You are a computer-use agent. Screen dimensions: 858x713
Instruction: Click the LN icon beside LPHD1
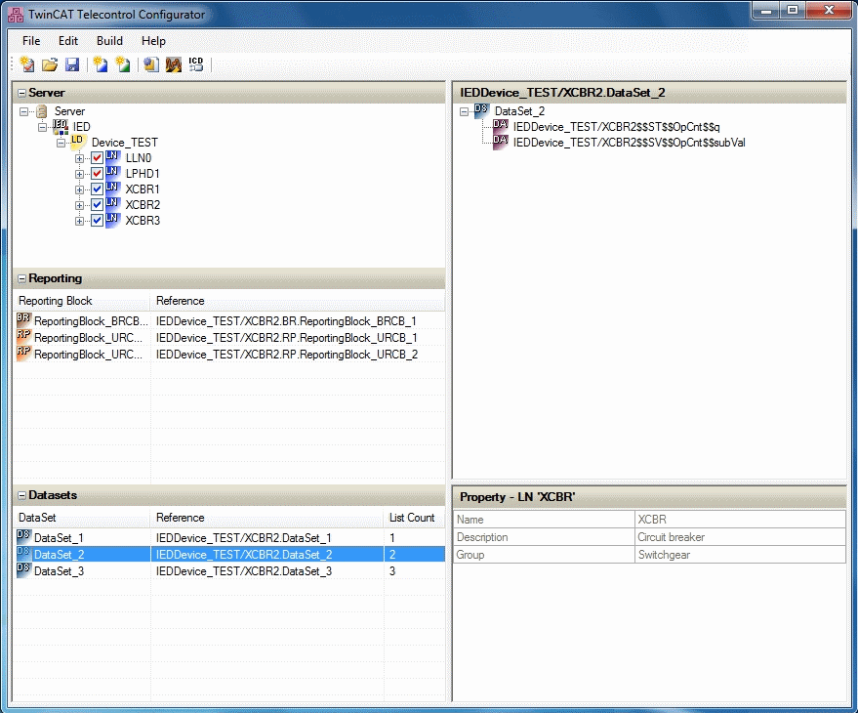click(x=112, y=173)
